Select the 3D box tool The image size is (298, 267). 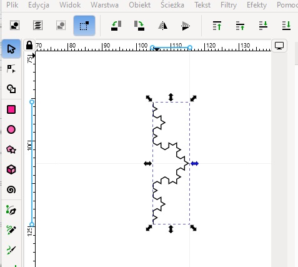[x=11, y=169]
